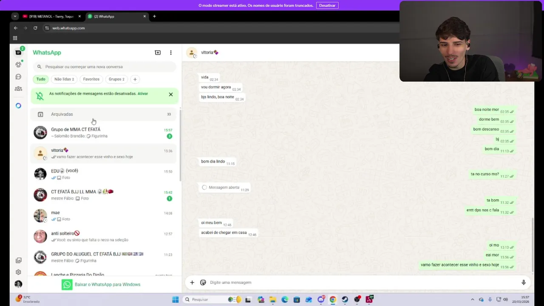Viewport: 544px width, 306px height.
Task: Click the microphone voice message icon
Action: 524,282
